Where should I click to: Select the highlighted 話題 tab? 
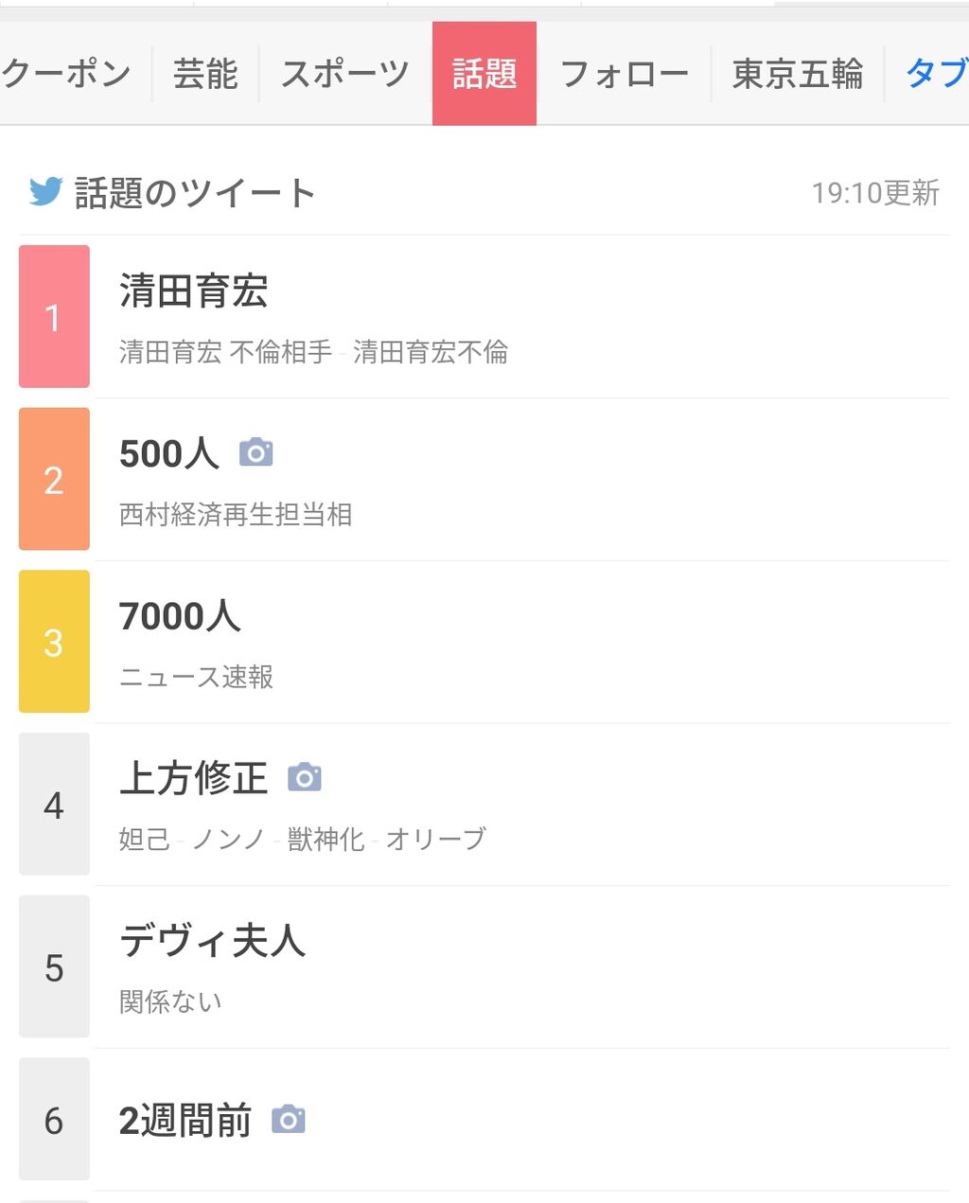(x=484, y=74)
